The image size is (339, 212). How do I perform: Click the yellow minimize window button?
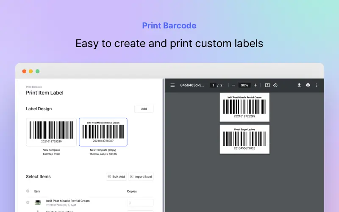(31, 71)
